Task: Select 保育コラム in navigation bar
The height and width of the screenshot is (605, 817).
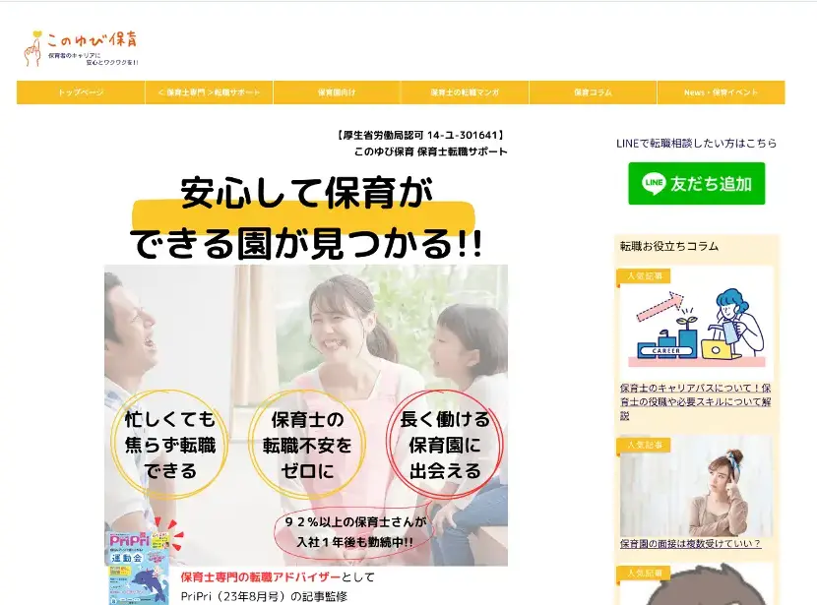Action: (x=593, y=92)
